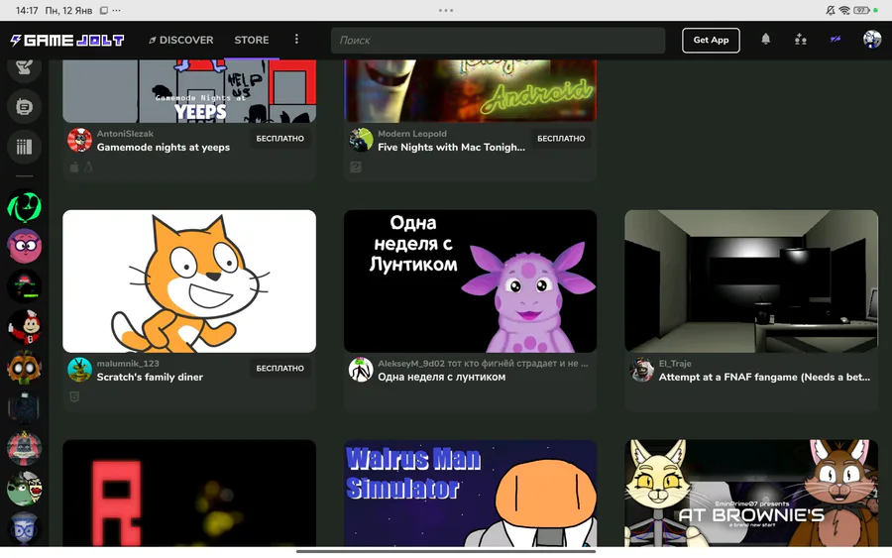Screen dimensions: 892x558
Task: Open the At Brownie's game thumbnail
Action: click(x=751, y=494)
